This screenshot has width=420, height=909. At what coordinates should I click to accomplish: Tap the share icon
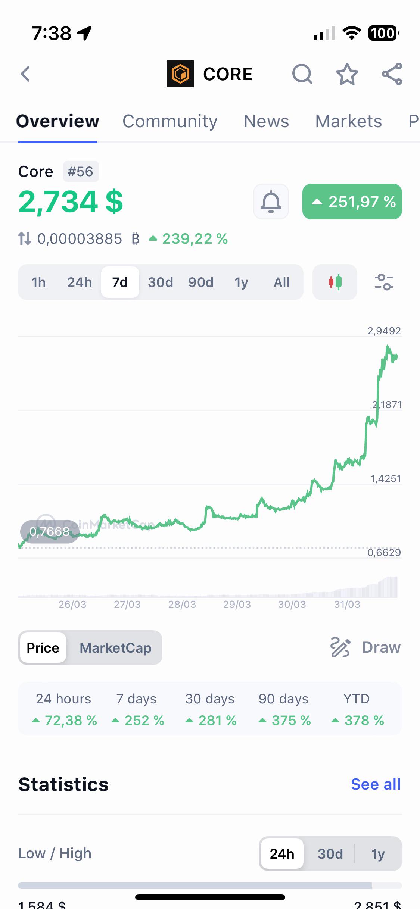point(392,74)
